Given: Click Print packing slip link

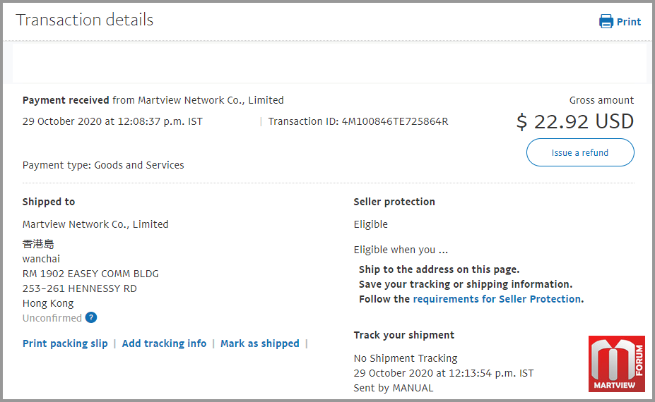Looking at the screenshot, I should [65, 343].
